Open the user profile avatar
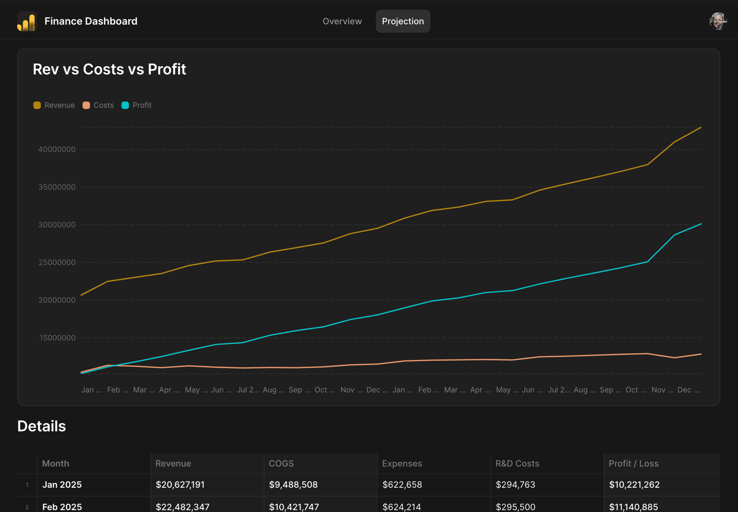 (x=718, y=21)
